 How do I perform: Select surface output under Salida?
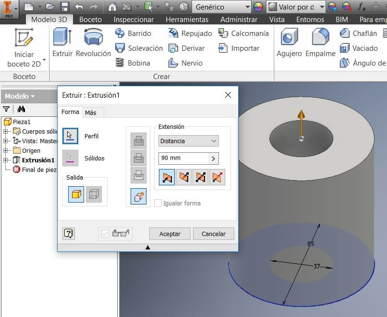94,194
